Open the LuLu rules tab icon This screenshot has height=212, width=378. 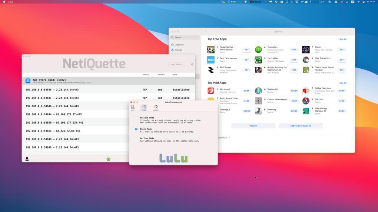[x=133, y=107]
